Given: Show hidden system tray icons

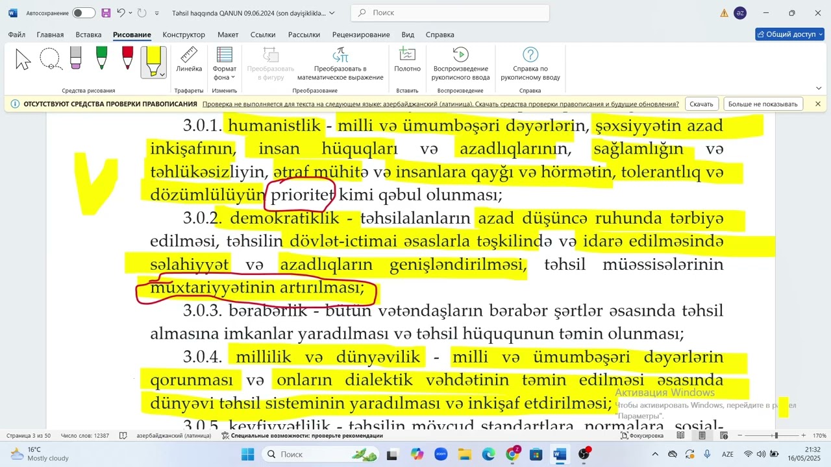Looking at the screenshot, I should click(654, 455).
